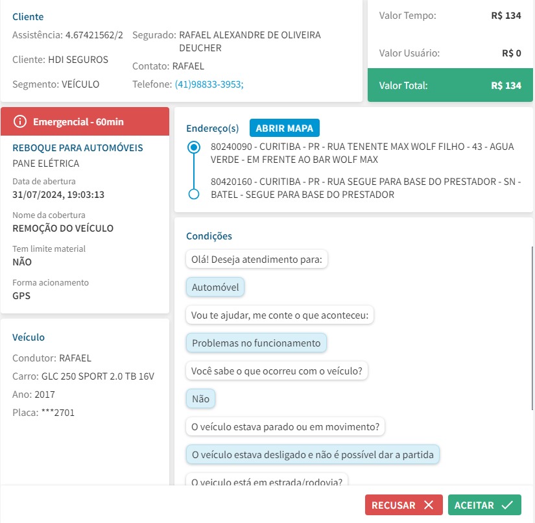Click the Condições section heading
Screen dimensions: 535x523
[x=209, y=236]
